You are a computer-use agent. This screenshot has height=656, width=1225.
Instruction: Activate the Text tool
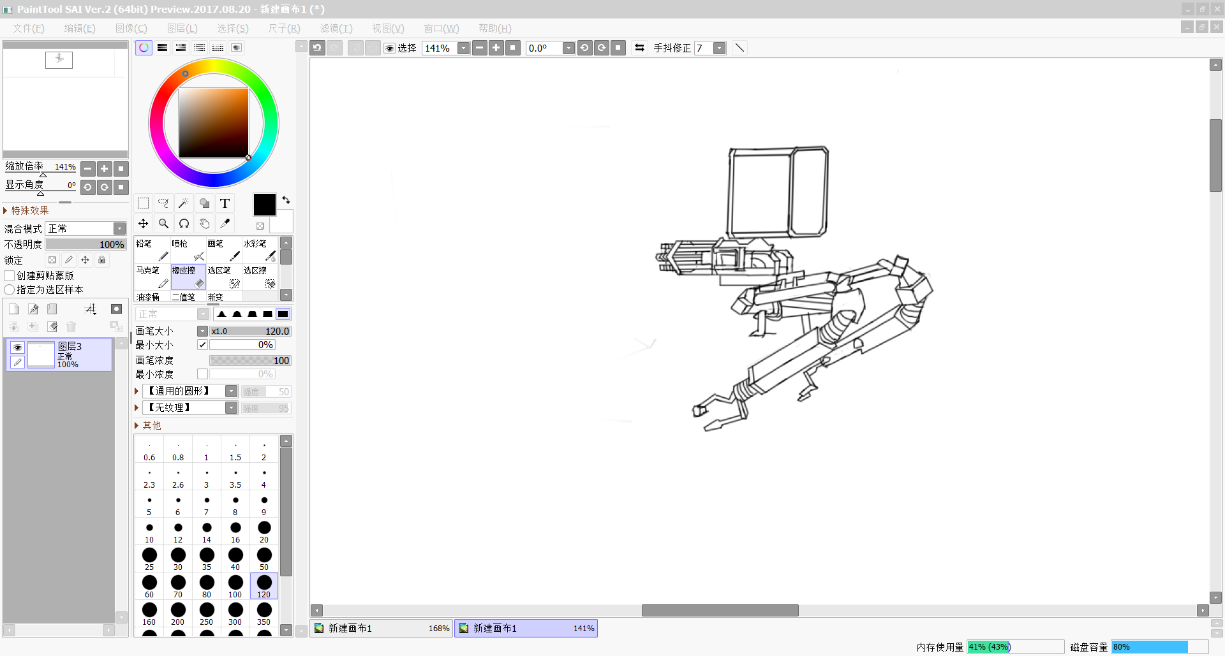pyautogui.click(x=225, y=203)
